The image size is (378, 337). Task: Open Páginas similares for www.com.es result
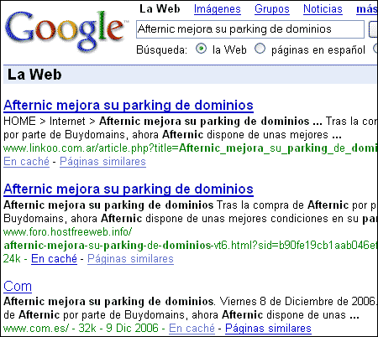coord(268,328)
